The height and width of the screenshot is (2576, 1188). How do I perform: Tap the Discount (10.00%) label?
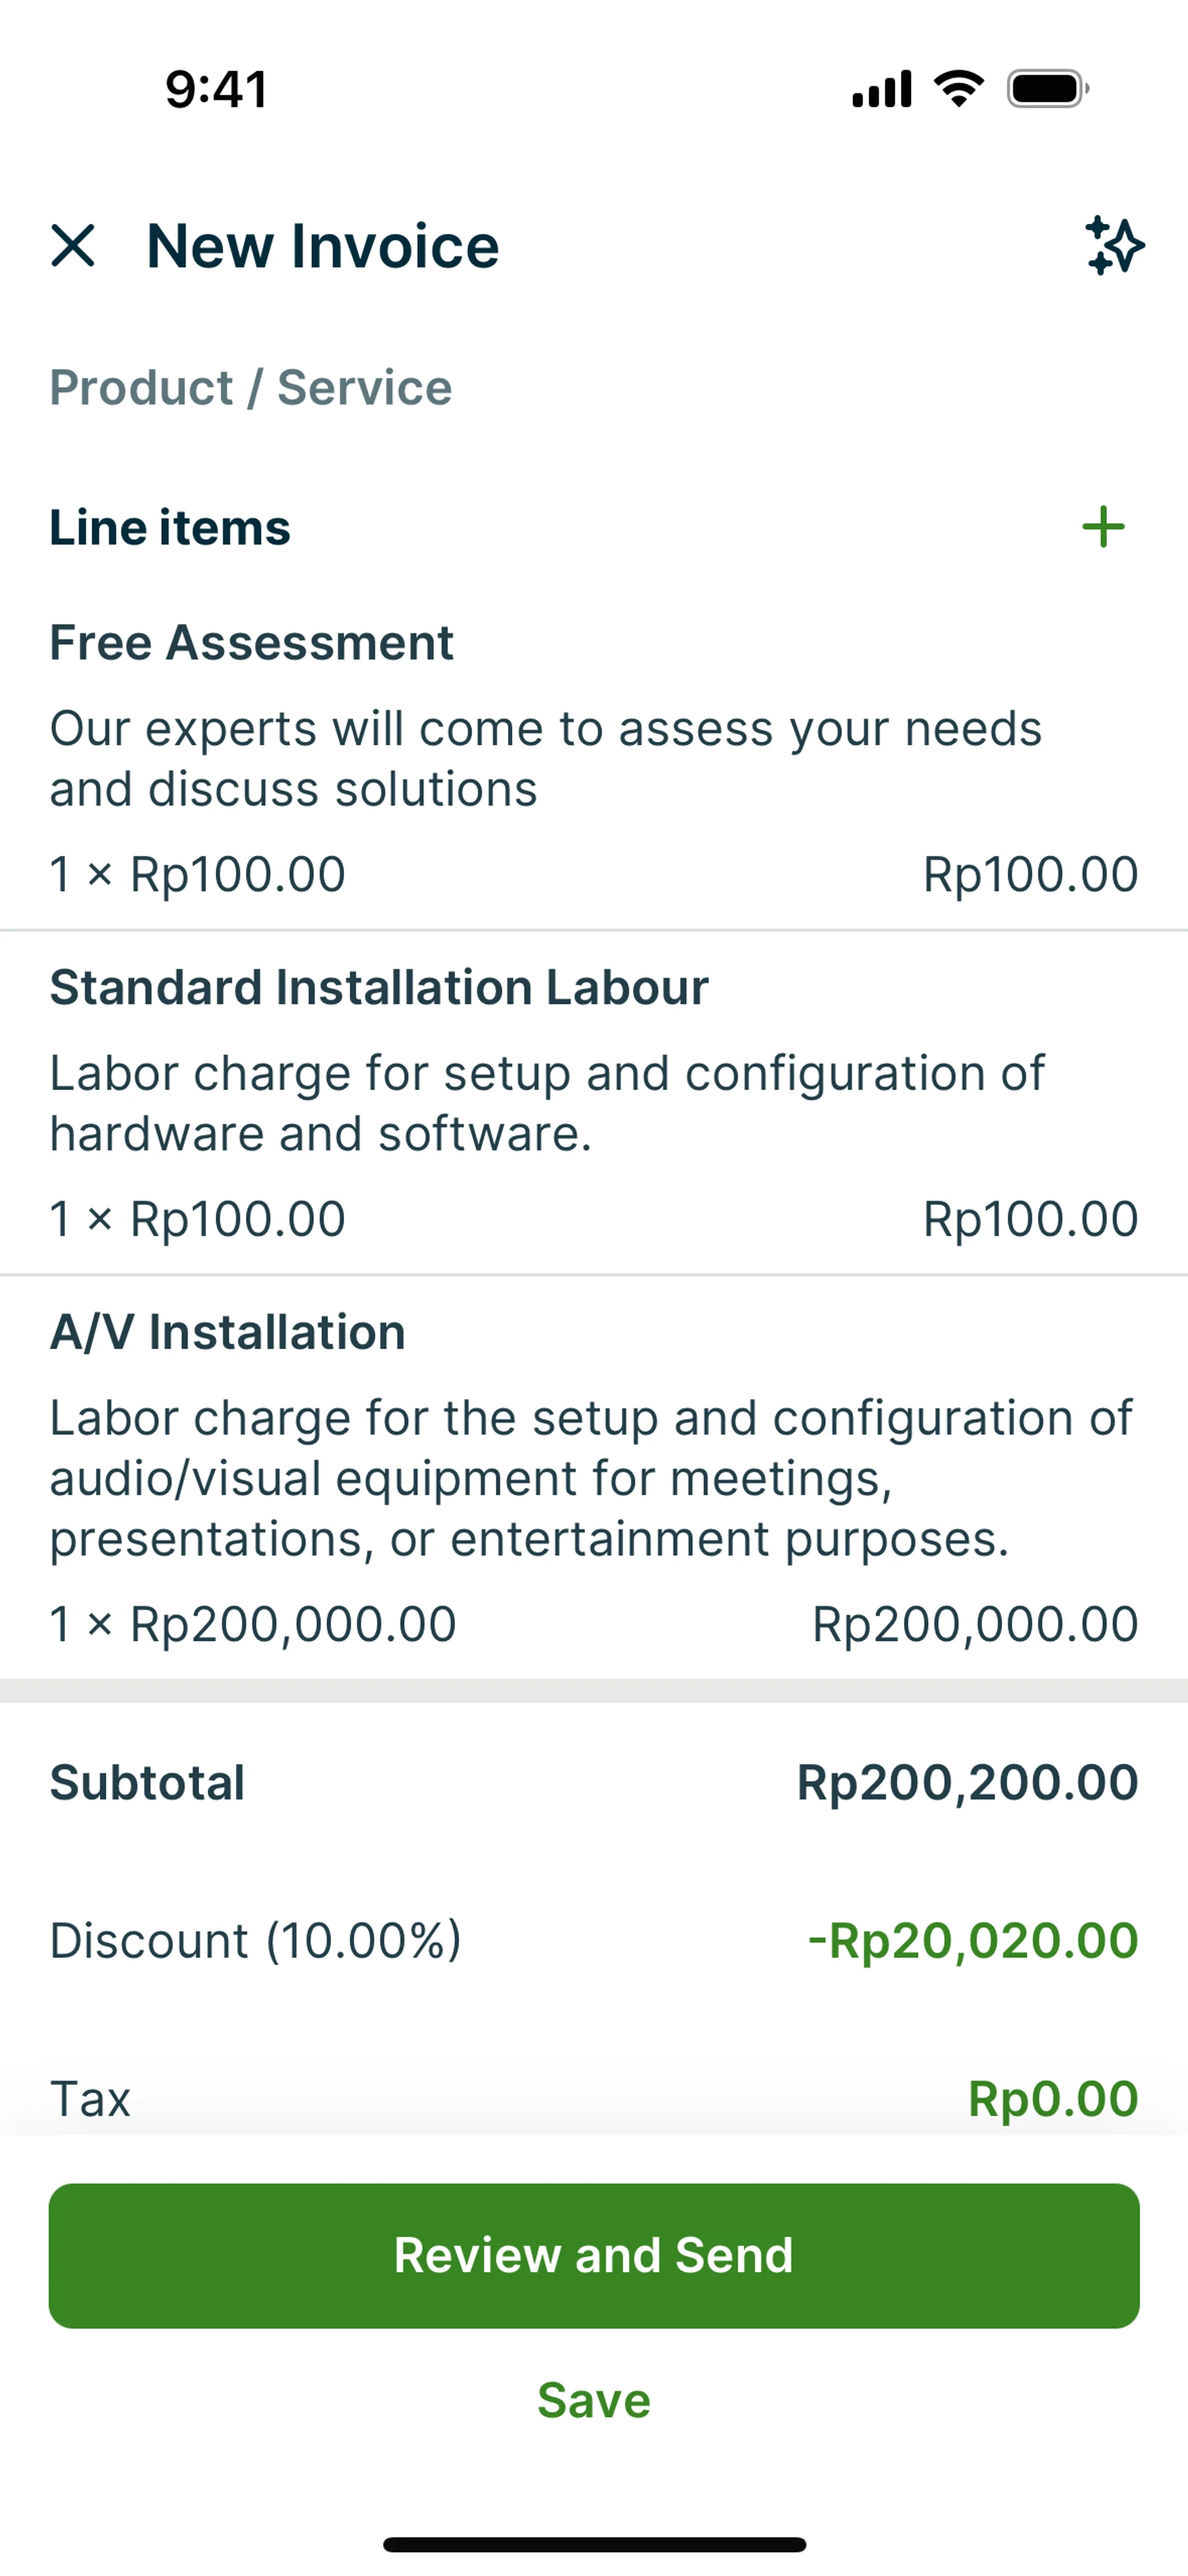coord(256,1941)
